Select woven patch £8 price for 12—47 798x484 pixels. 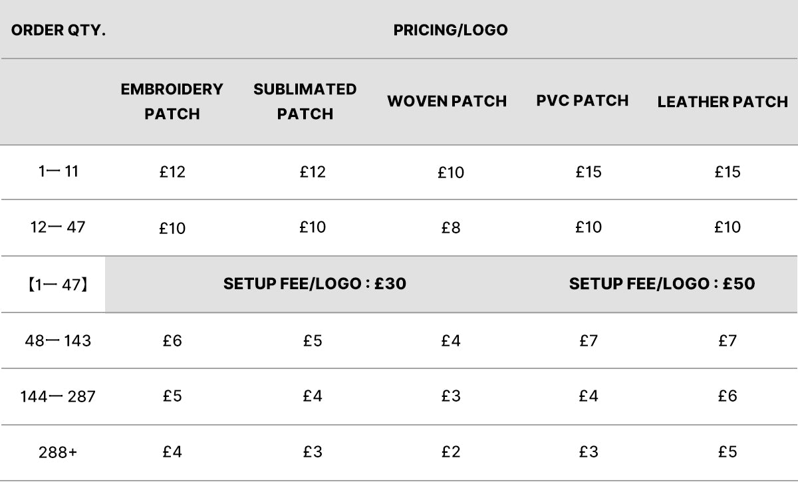pos(450,228)
